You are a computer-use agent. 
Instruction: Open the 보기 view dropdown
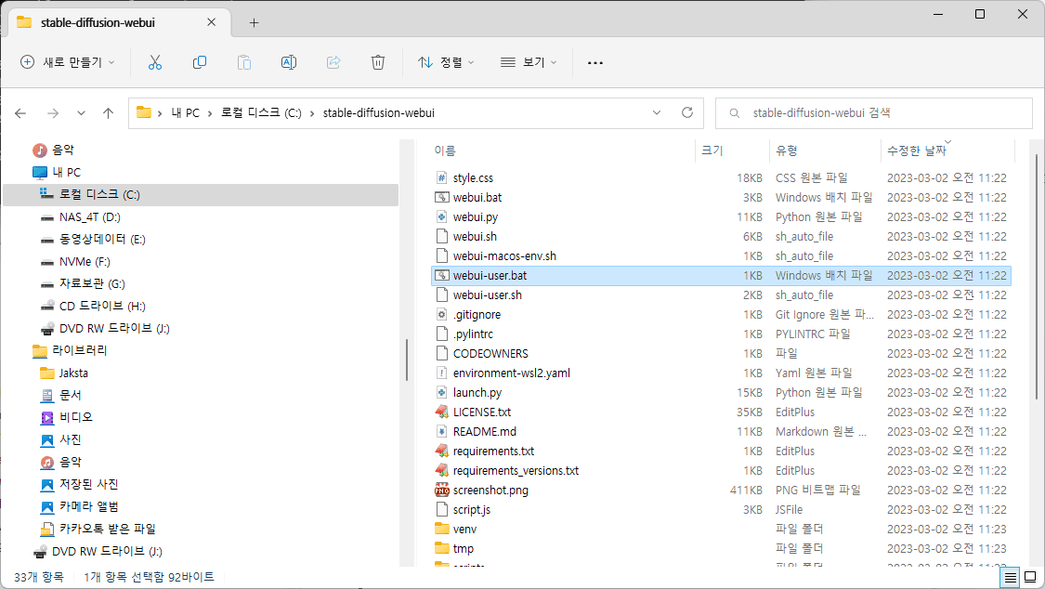point(529,62)
